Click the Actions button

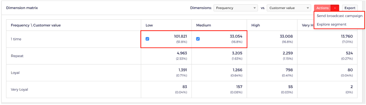tap(322, 8)
